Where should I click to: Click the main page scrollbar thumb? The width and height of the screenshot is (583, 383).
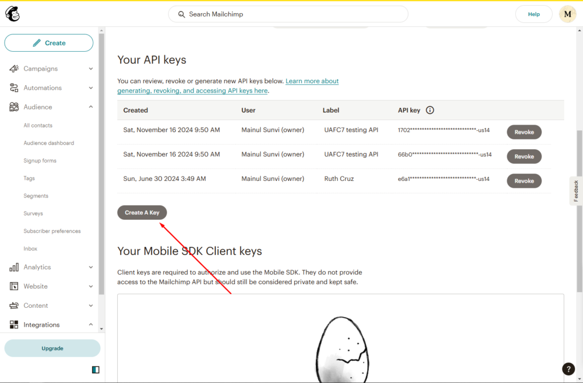pos(579,211)
